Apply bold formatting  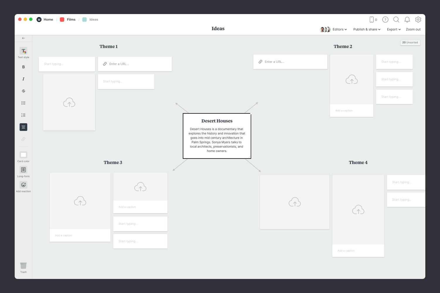tap(23, 67)
